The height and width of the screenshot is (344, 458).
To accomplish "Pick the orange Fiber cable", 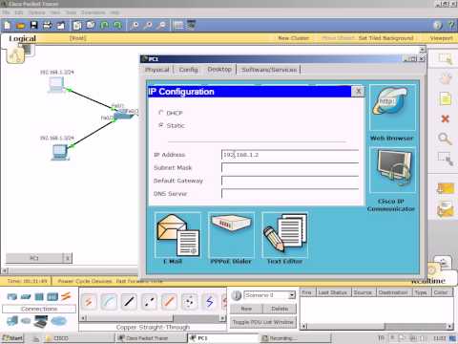I will pyautogui.click(x=169, y=301).
